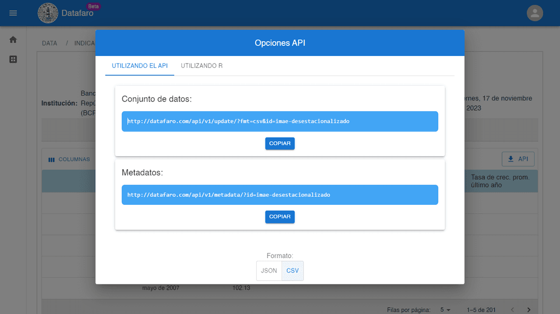Viewport: 560px width, 314px height.
Task: Go to home via sidebar icon
Action: coord(13,39)
